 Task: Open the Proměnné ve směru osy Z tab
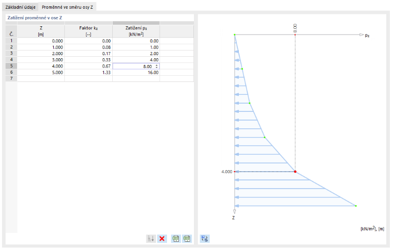pos(67,7)
